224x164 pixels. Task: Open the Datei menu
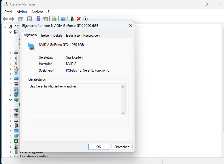click(x=8, y=12)
